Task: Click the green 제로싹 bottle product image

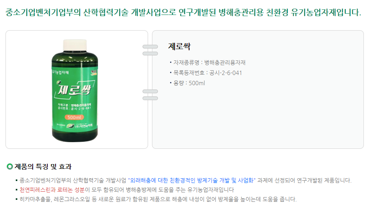Action: point(75,91)
